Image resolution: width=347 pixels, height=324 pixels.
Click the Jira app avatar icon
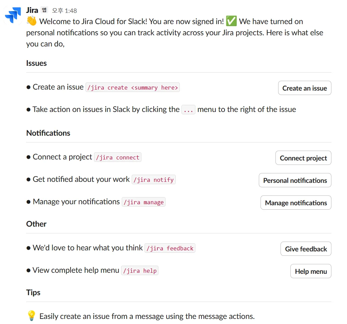pos(13,15)
